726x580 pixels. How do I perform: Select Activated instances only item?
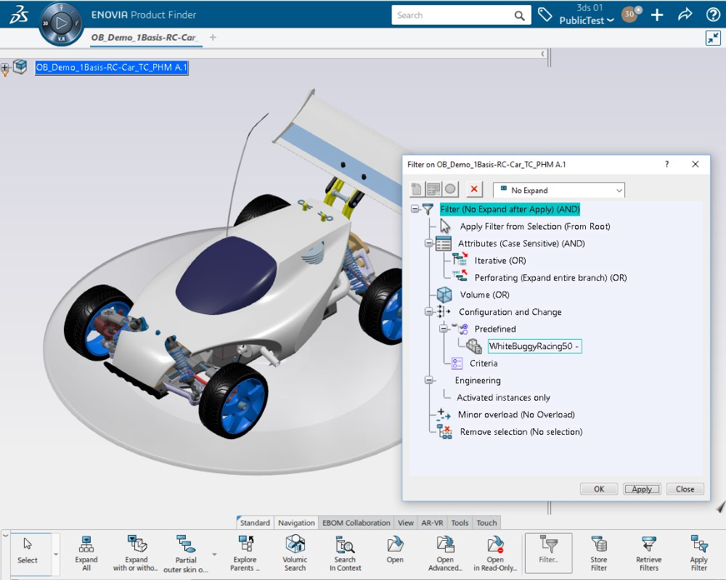pyautogui.click(x=503, y=398)
